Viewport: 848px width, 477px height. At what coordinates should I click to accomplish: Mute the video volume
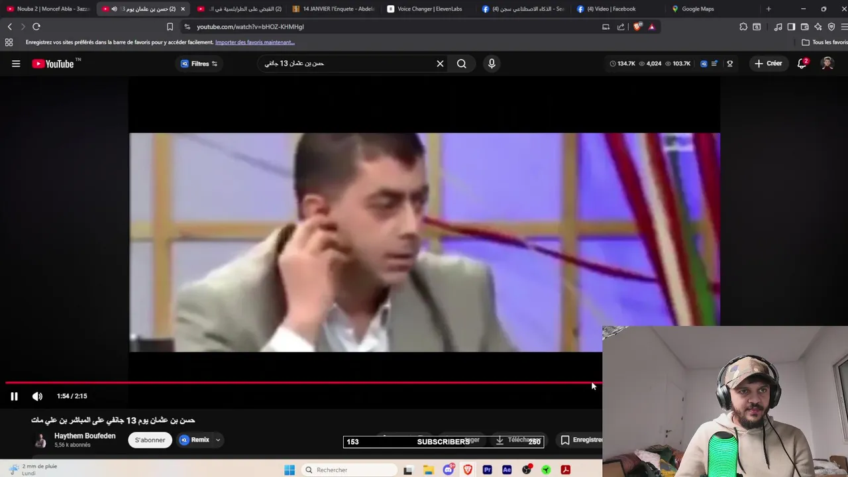click(x=37, y=396)
